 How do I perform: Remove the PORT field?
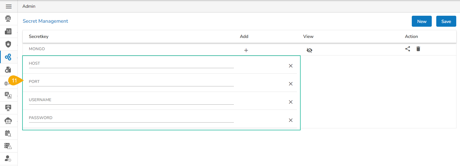[291, 84]
